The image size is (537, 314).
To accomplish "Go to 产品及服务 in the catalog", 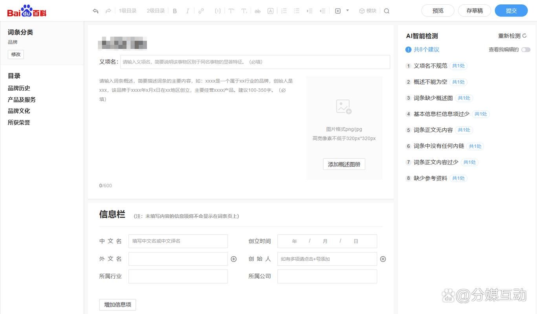I will [x=22, y=100].
